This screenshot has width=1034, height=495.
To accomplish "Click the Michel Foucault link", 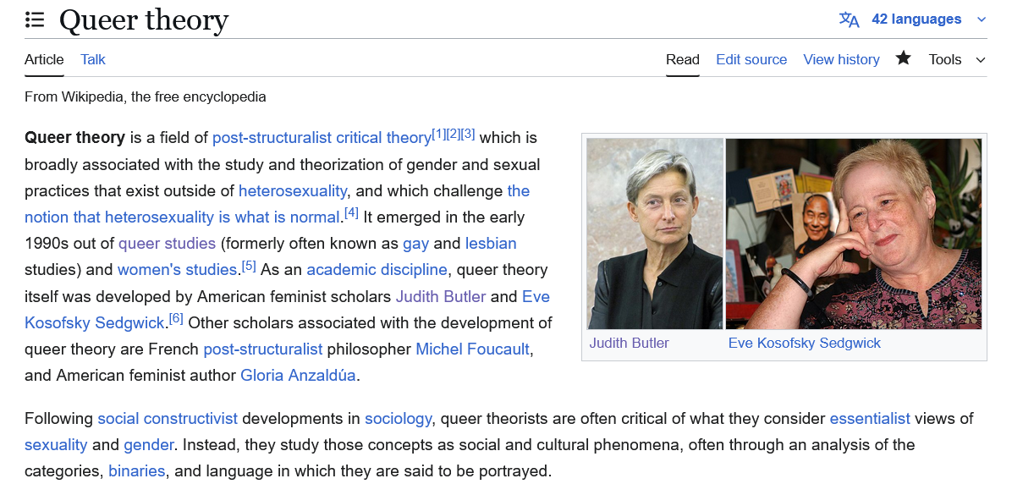I will click(472, 349).
